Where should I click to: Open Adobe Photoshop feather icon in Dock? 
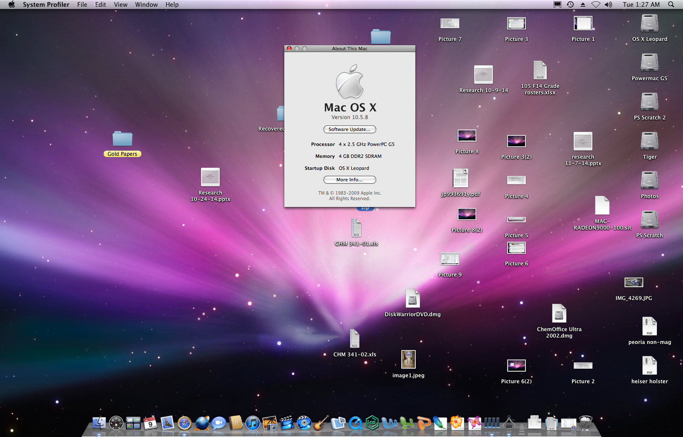click(440, 423)
